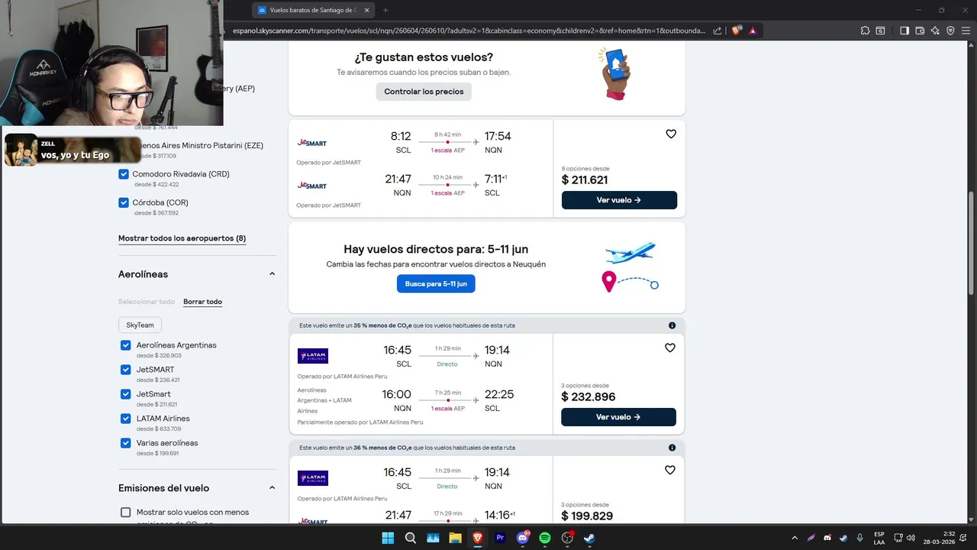Collapse the Emisiones del vuelo section
This screenshot has width=977, height=550.
point(272,488)
